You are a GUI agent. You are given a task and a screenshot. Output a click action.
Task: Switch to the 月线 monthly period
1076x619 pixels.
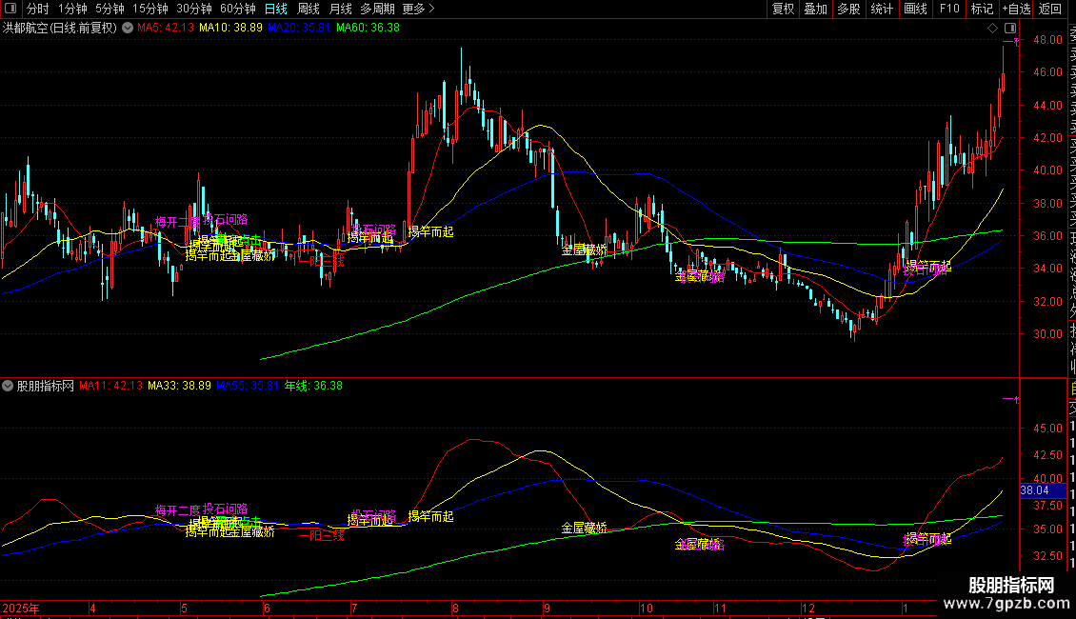340,9
